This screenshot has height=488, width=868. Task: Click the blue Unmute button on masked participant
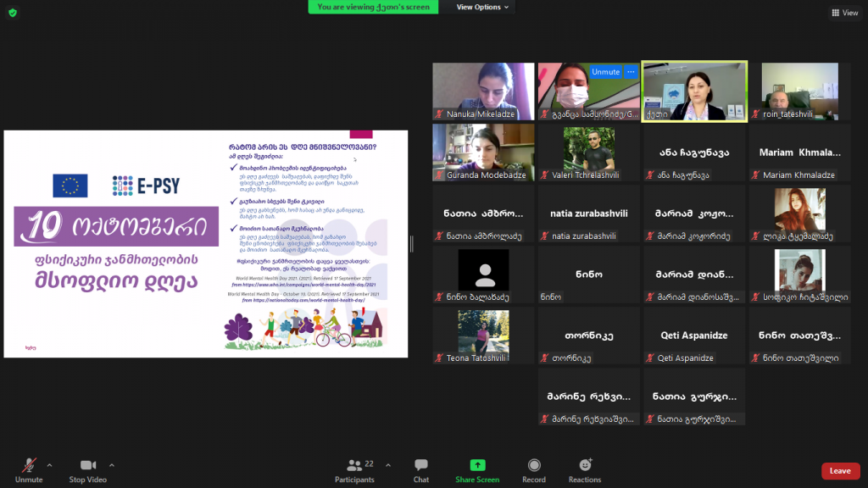(605, 72)
